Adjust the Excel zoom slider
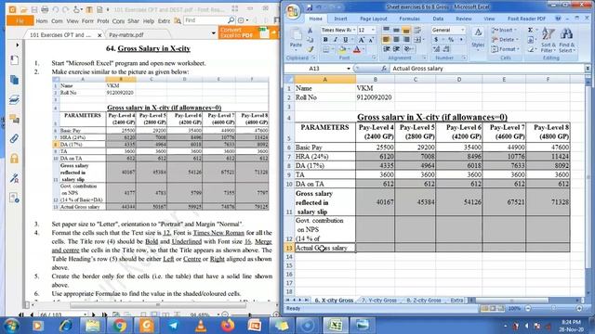This screenshot has height=334, width=595. click(x=553, y=309)
